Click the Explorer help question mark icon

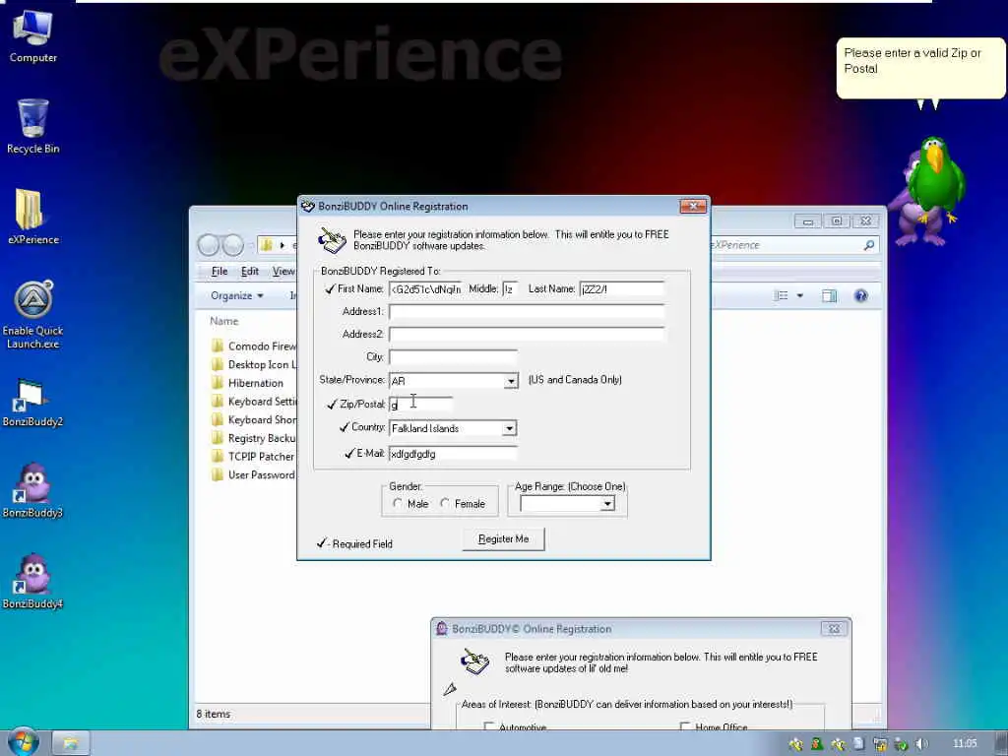860,295
